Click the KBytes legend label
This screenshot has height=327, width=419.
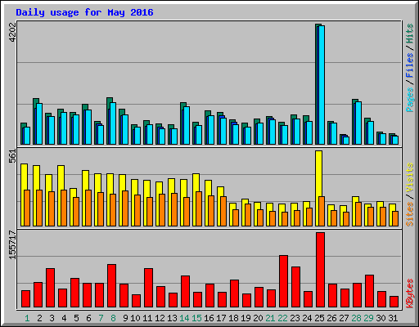coord(410,293)
